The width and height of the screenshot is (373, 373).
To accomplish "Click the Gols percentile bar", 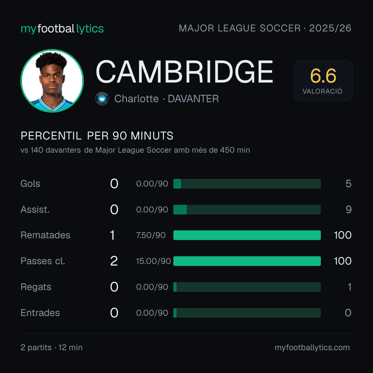I will [x=247, y=184].
